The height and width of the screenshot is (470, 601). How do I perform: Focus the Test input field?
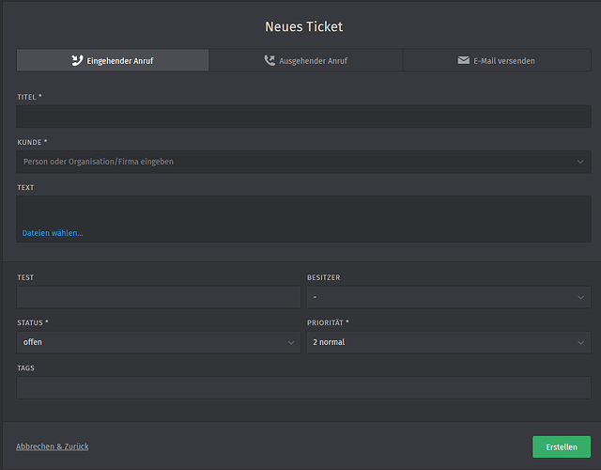click(159, 297)
